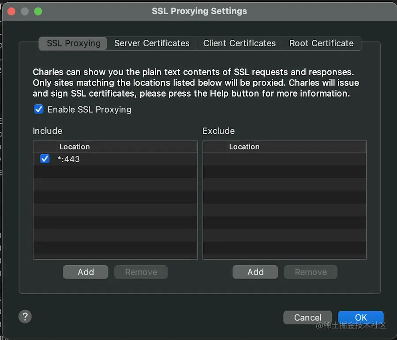The height and width of the screenshot is (340, 397).
Task: Open the Client Certificates tab
Action: [x=239, y=43]
